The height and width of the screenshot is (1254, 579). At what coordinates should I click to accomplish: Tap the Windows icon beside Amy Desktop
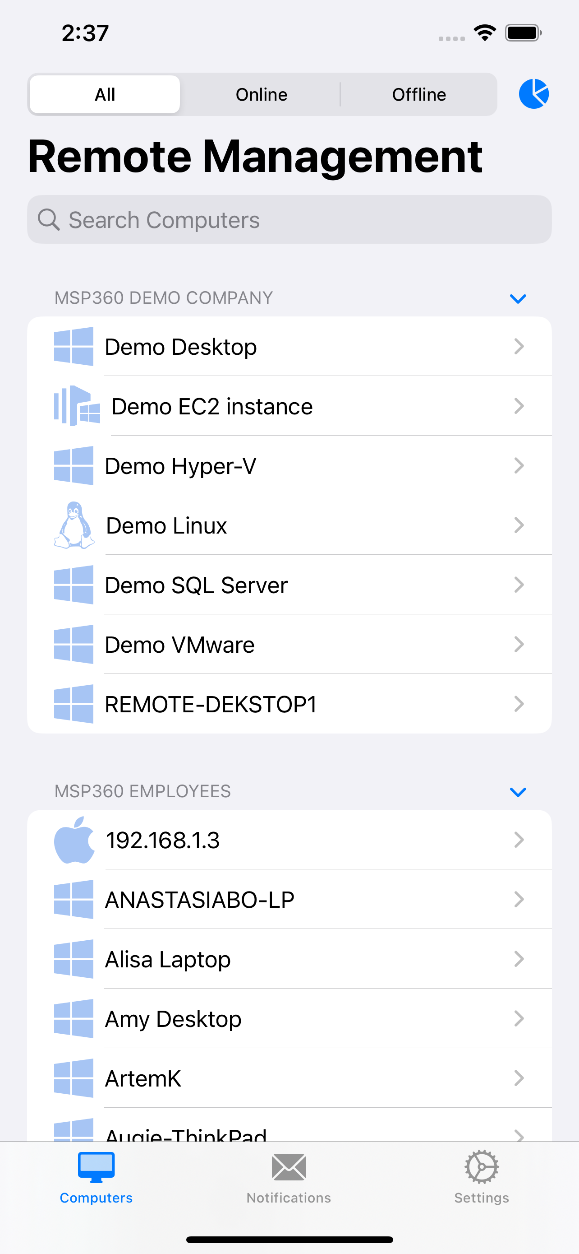[x=74, y=1018]
